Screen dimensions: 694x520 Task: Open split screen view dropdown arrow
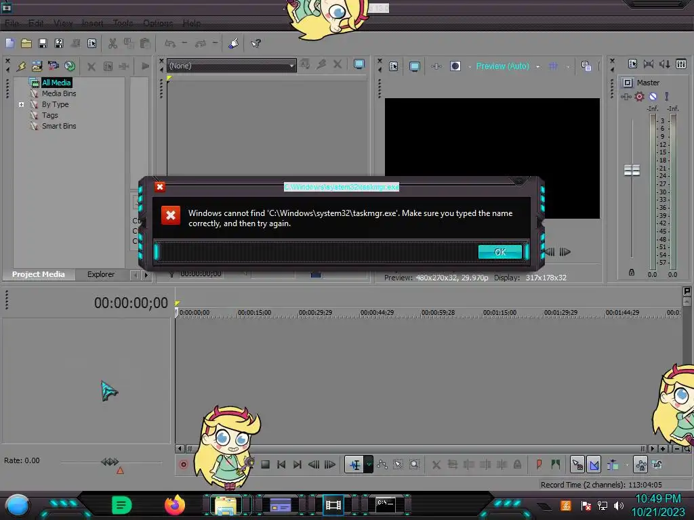[x=469, y=67]
